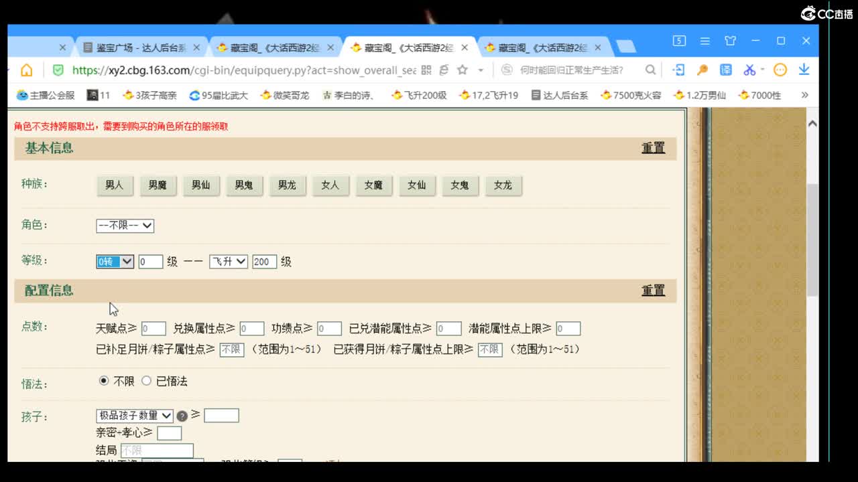Reset the 基本信息 section via 重置

click(x=653, y=148)
